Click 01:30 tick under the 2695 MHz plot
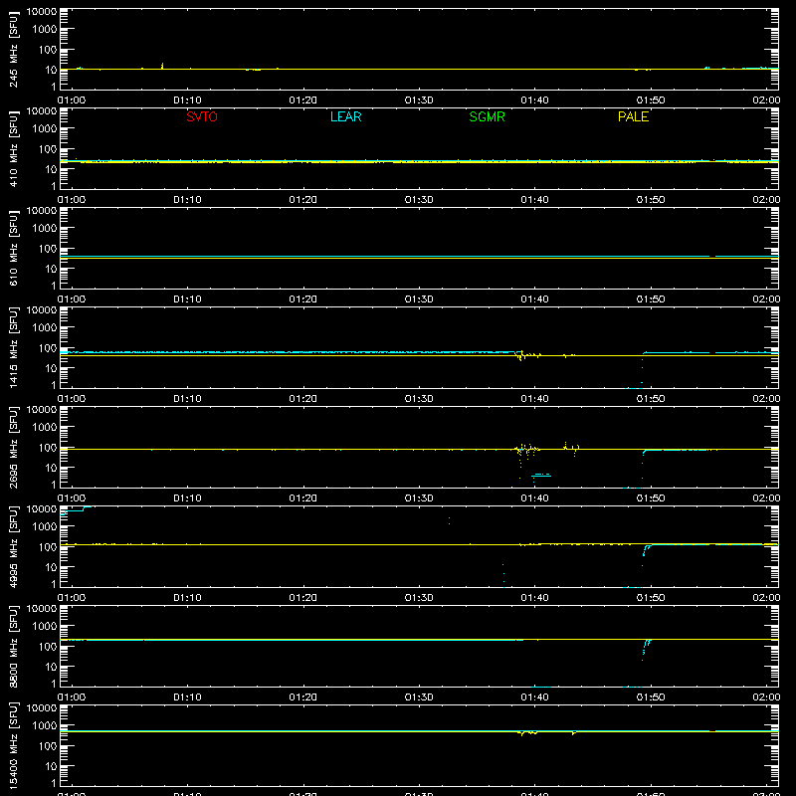This screenshot has height=796, width=796. [x=419, y=498]
